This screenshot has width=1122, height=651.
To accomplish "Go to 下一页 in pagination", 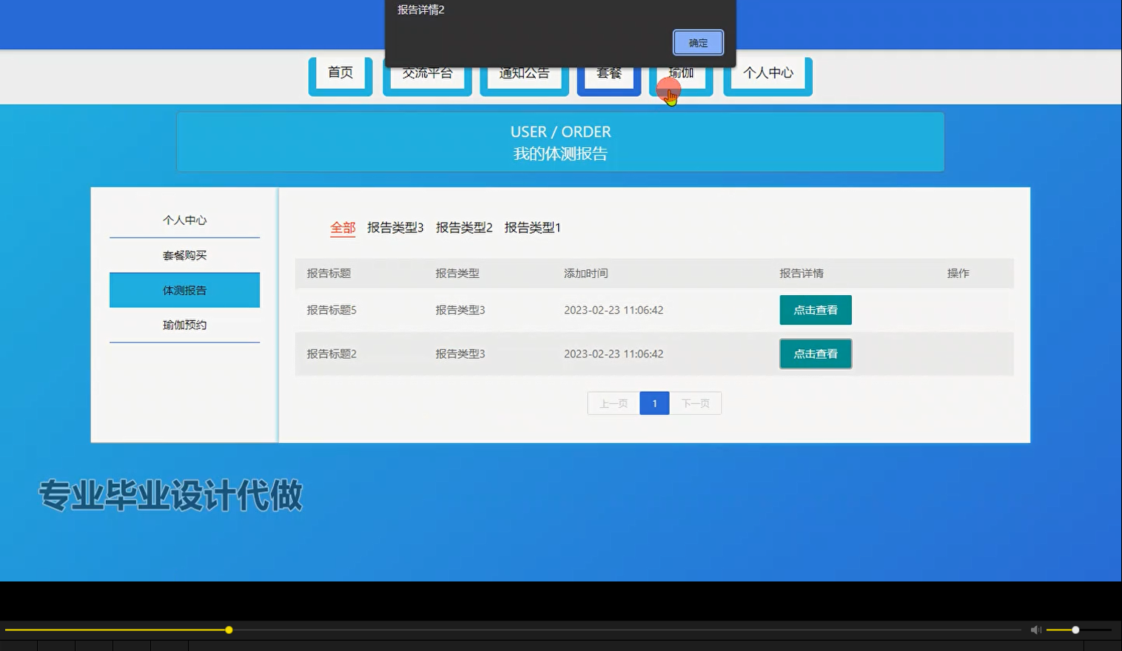I will point(695,403).
